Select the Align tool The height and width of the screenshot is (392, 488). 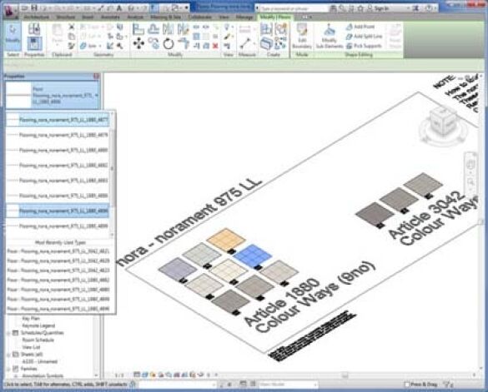point(138,29)
